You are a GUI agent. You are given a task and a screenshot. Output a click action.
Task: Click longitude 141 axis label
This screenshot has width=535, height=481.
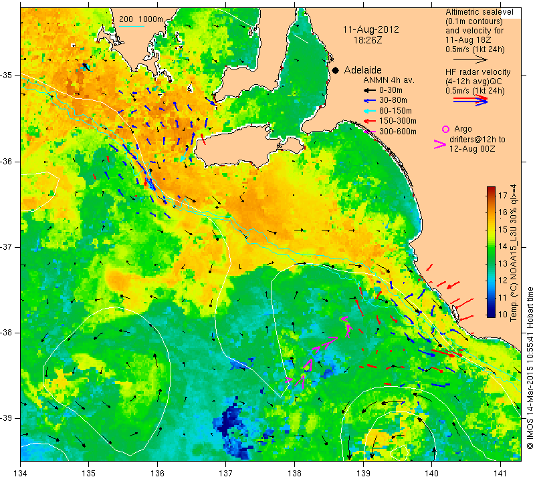[500, 474]
